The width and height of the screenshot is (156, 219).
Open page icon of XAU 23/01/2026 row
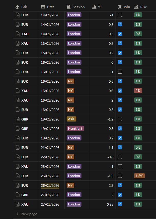(18, 166)
